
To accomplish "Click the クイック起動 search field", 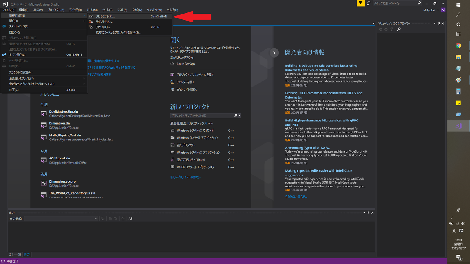I will (x=395, y=3).
